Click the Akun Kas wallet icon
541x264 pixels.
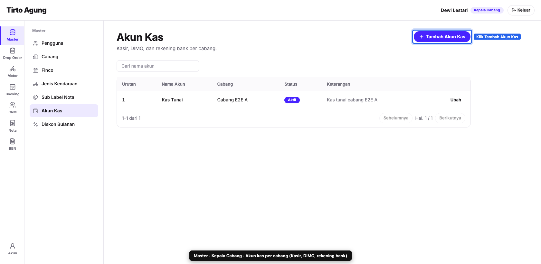tap(36, 111)
